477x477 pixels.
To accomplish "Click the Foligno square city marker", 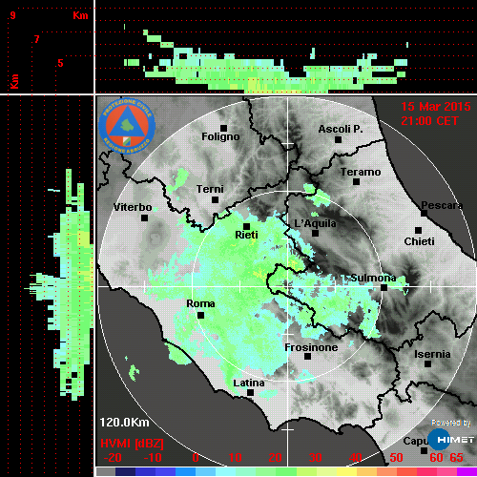I will tap(223, 128).
